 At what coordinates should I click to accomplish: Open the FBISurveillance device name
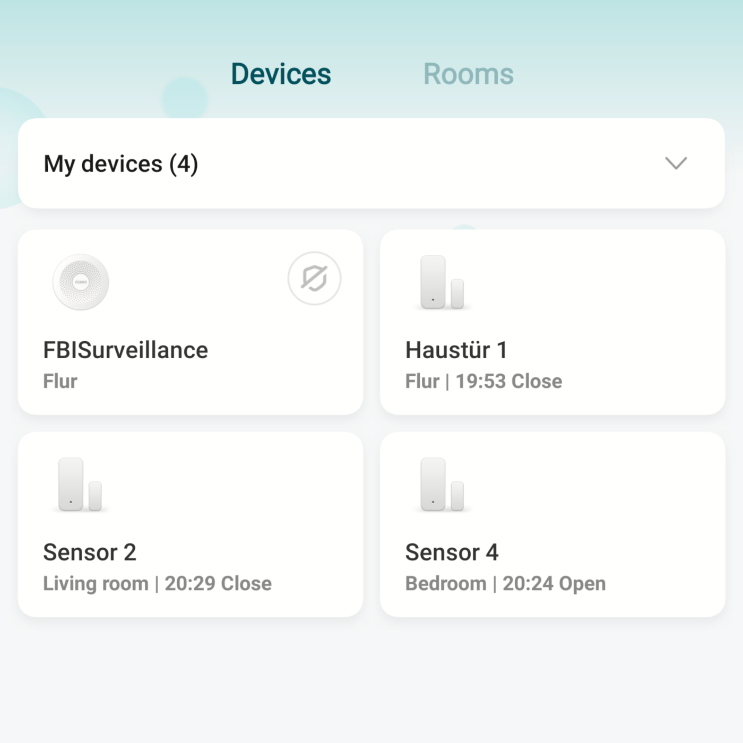tap(125, 350)
